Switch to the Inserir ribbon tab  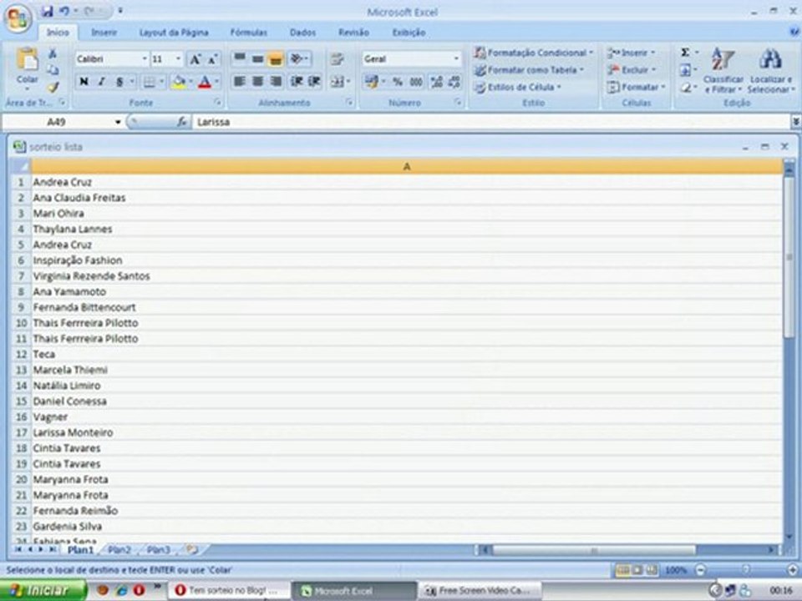point(104,33)
